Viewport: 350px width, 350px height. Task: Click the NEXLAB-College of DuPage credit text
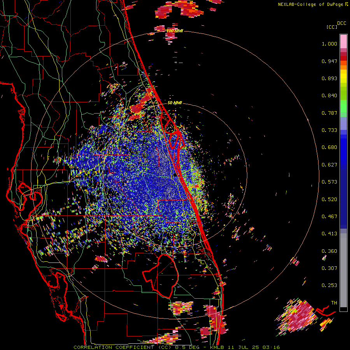(310, 4)
